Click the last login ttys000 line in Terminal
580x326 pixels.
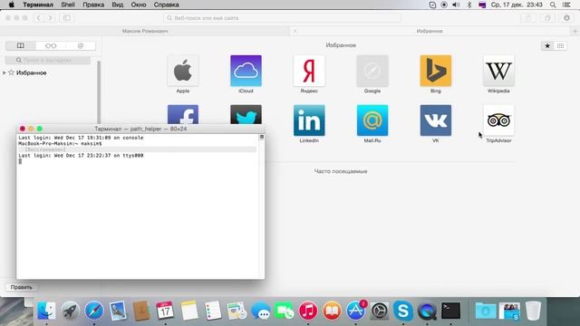point(81,156)
